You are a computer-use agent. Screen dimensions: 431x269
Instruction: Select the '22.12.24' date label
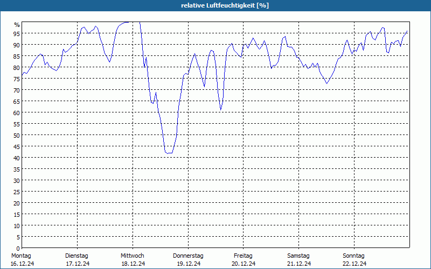click(x=354, y=264)
